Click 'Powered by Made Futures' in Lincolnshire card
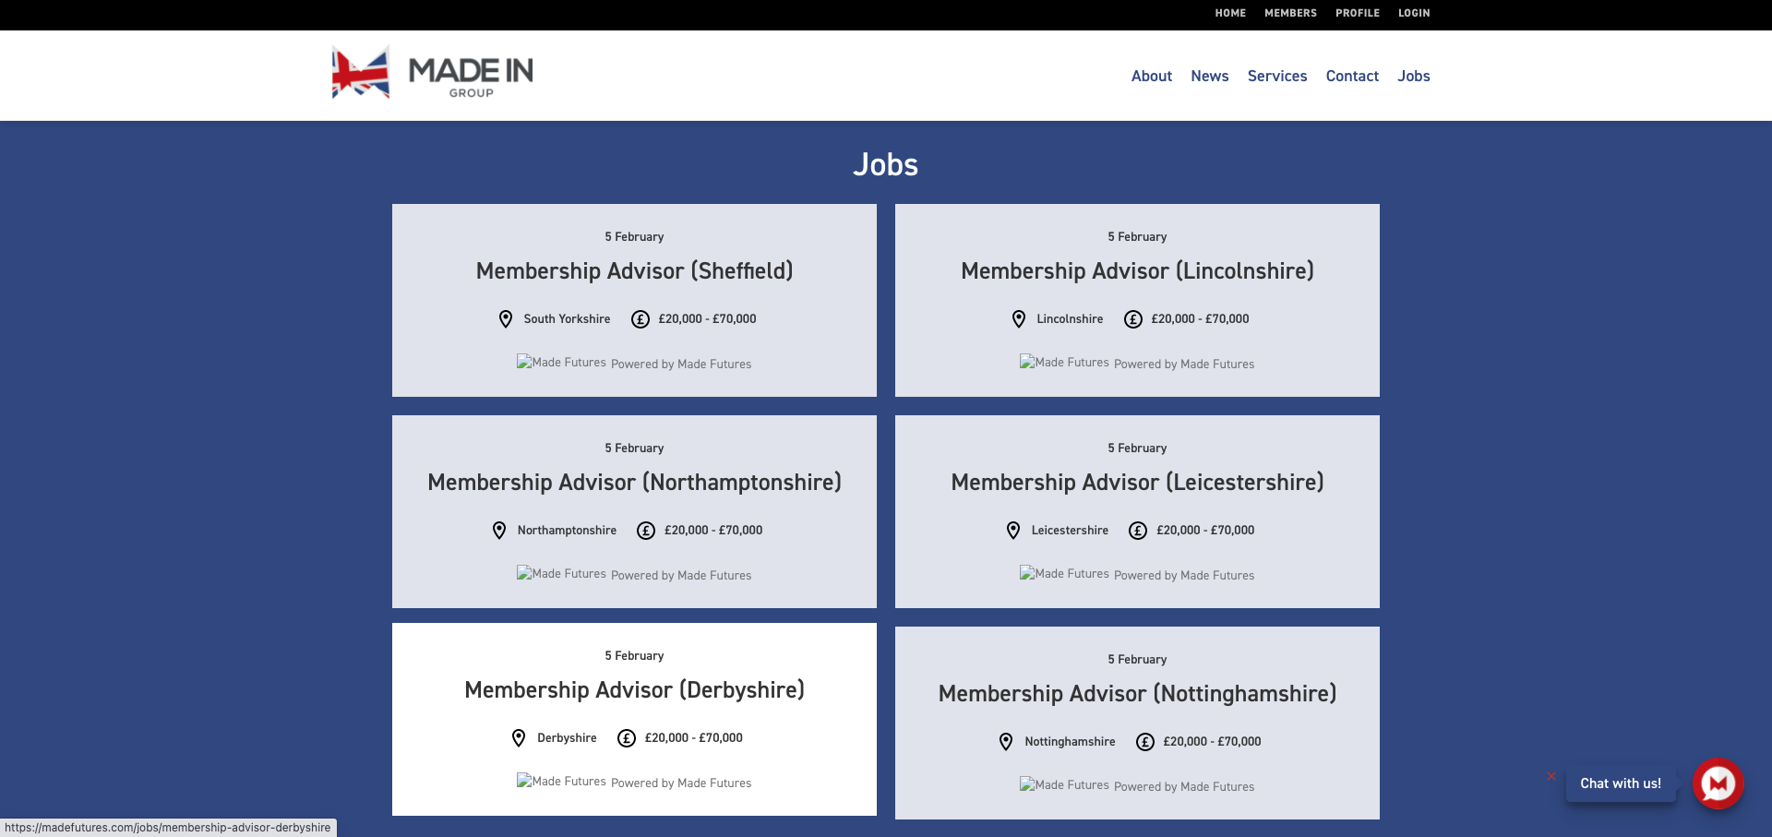This screenshot has width=1772, height=837. coord(1184,365)
